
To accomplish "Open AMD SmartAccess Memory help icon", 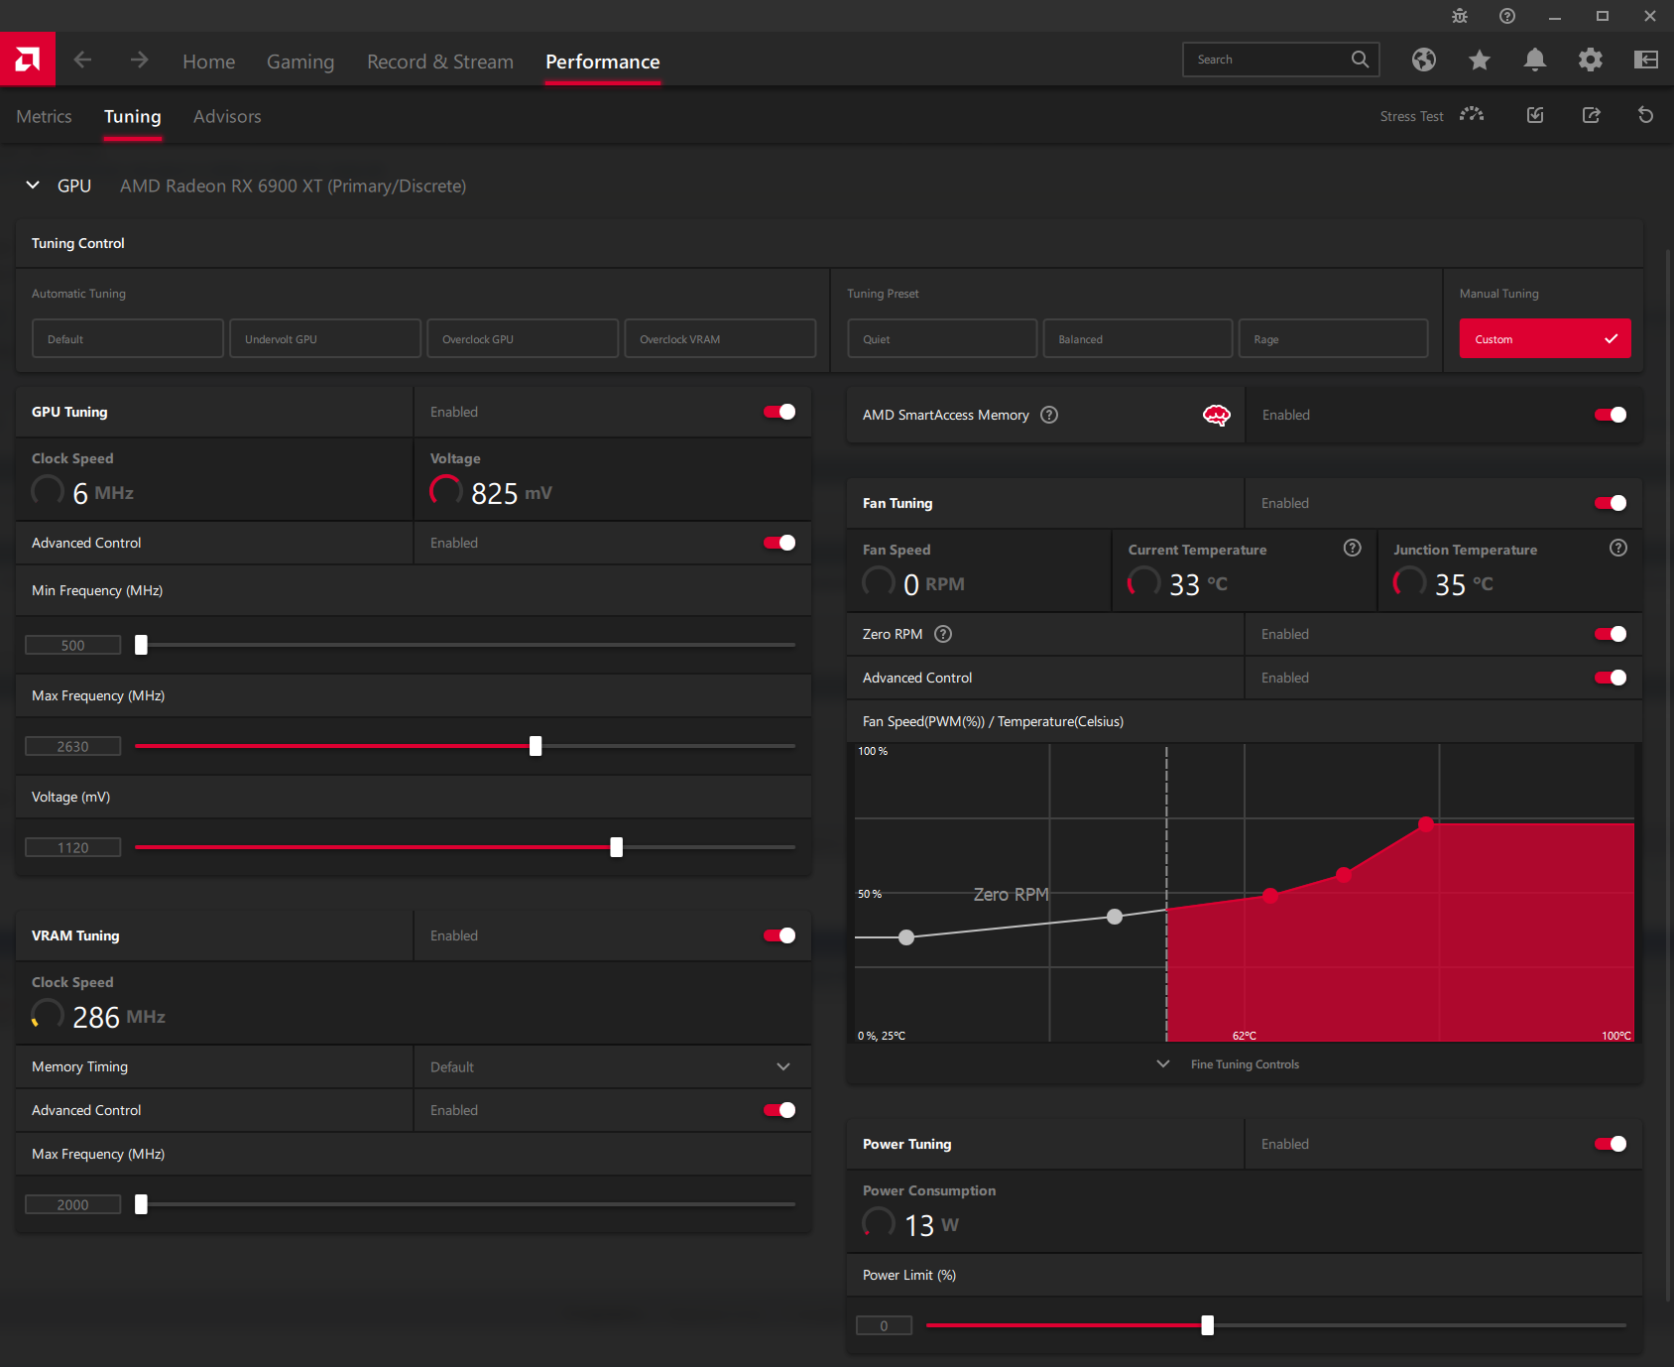I will (1049, 415).
